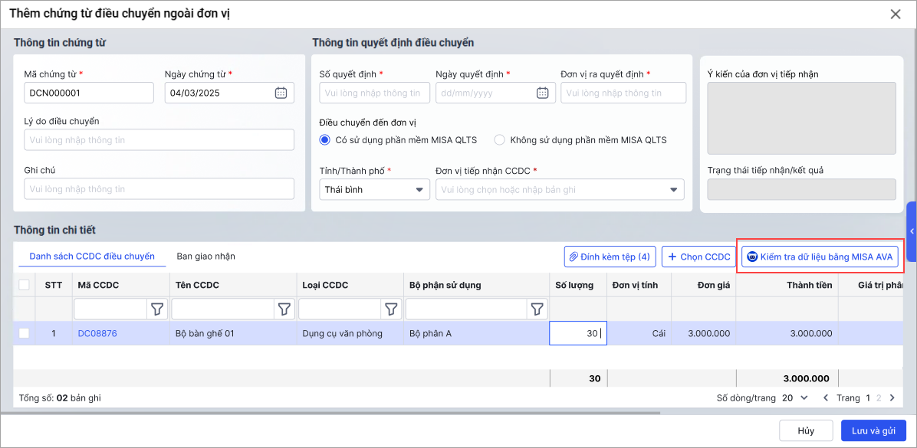Open the Đơn vị tiếp nhận CCDC dropdown
This screenshot has width=917, height=448.
pos(560,190)
